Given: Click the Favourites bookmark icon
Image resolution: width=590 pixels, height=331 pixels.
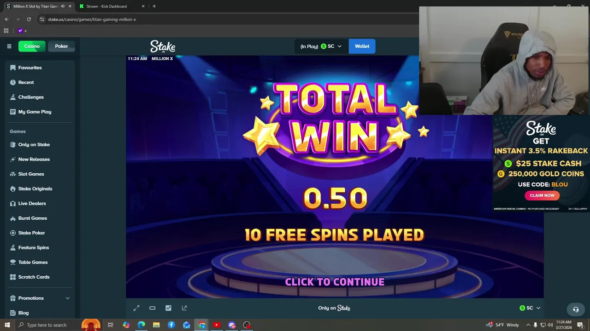Looking at the screenshot, I should 13,68.
